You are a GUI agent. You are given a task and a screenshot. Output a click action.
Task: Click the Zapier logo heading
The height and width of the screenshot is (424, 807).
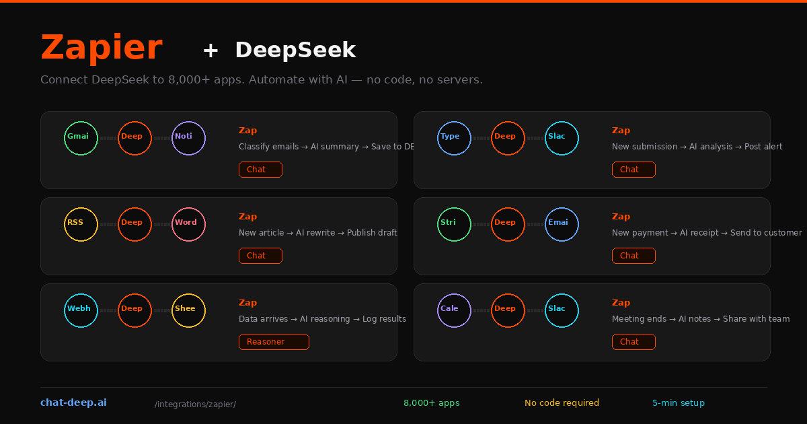pos(102,46)
